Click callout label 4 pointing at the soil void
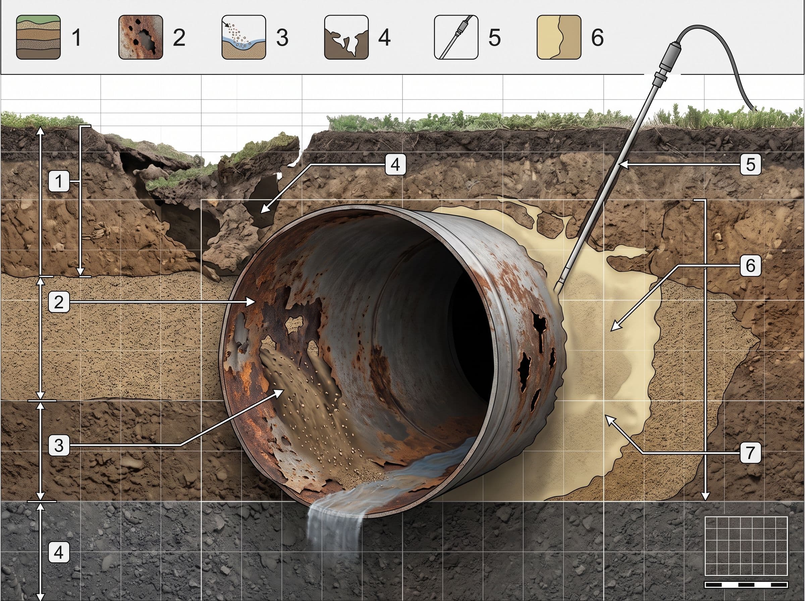The height and width of the screenshot is (601, 805). tap(395, 165)
